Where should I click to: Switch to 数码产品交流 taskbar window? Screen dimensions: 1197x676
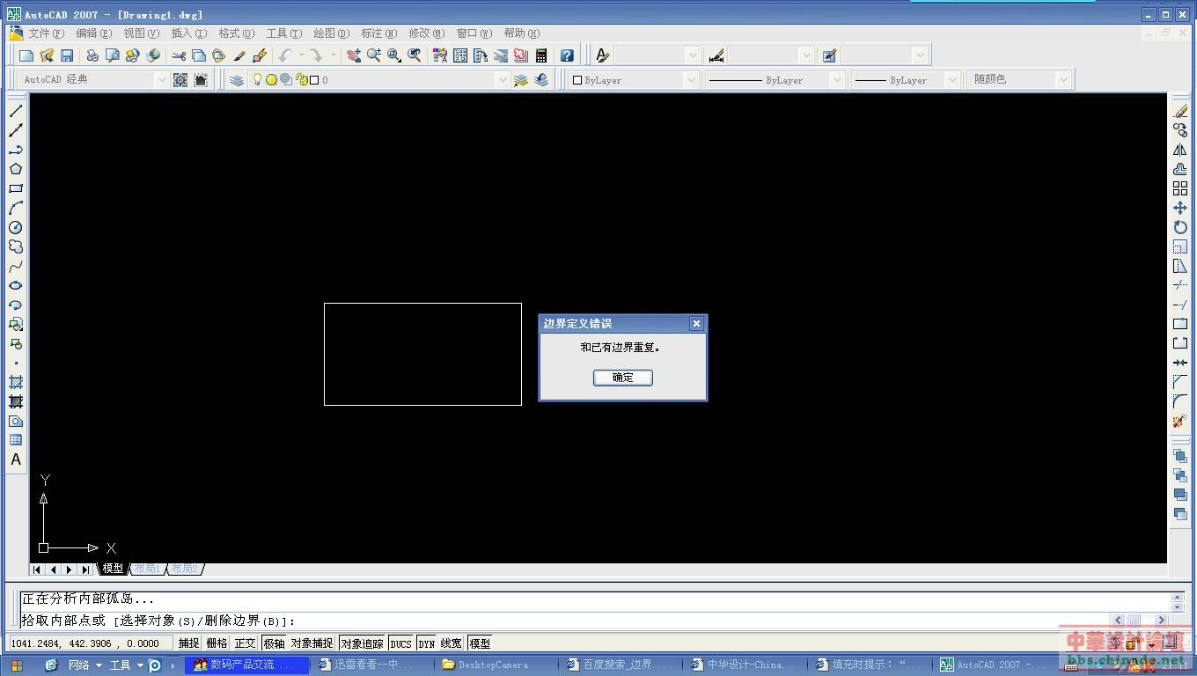point(248,665)
